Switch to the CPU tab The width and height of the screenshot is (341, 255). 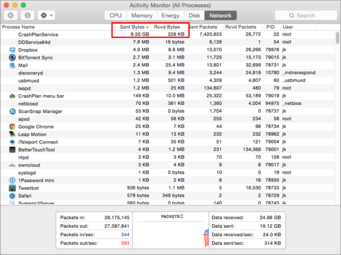pyautogui.click(x=115, y=15)
